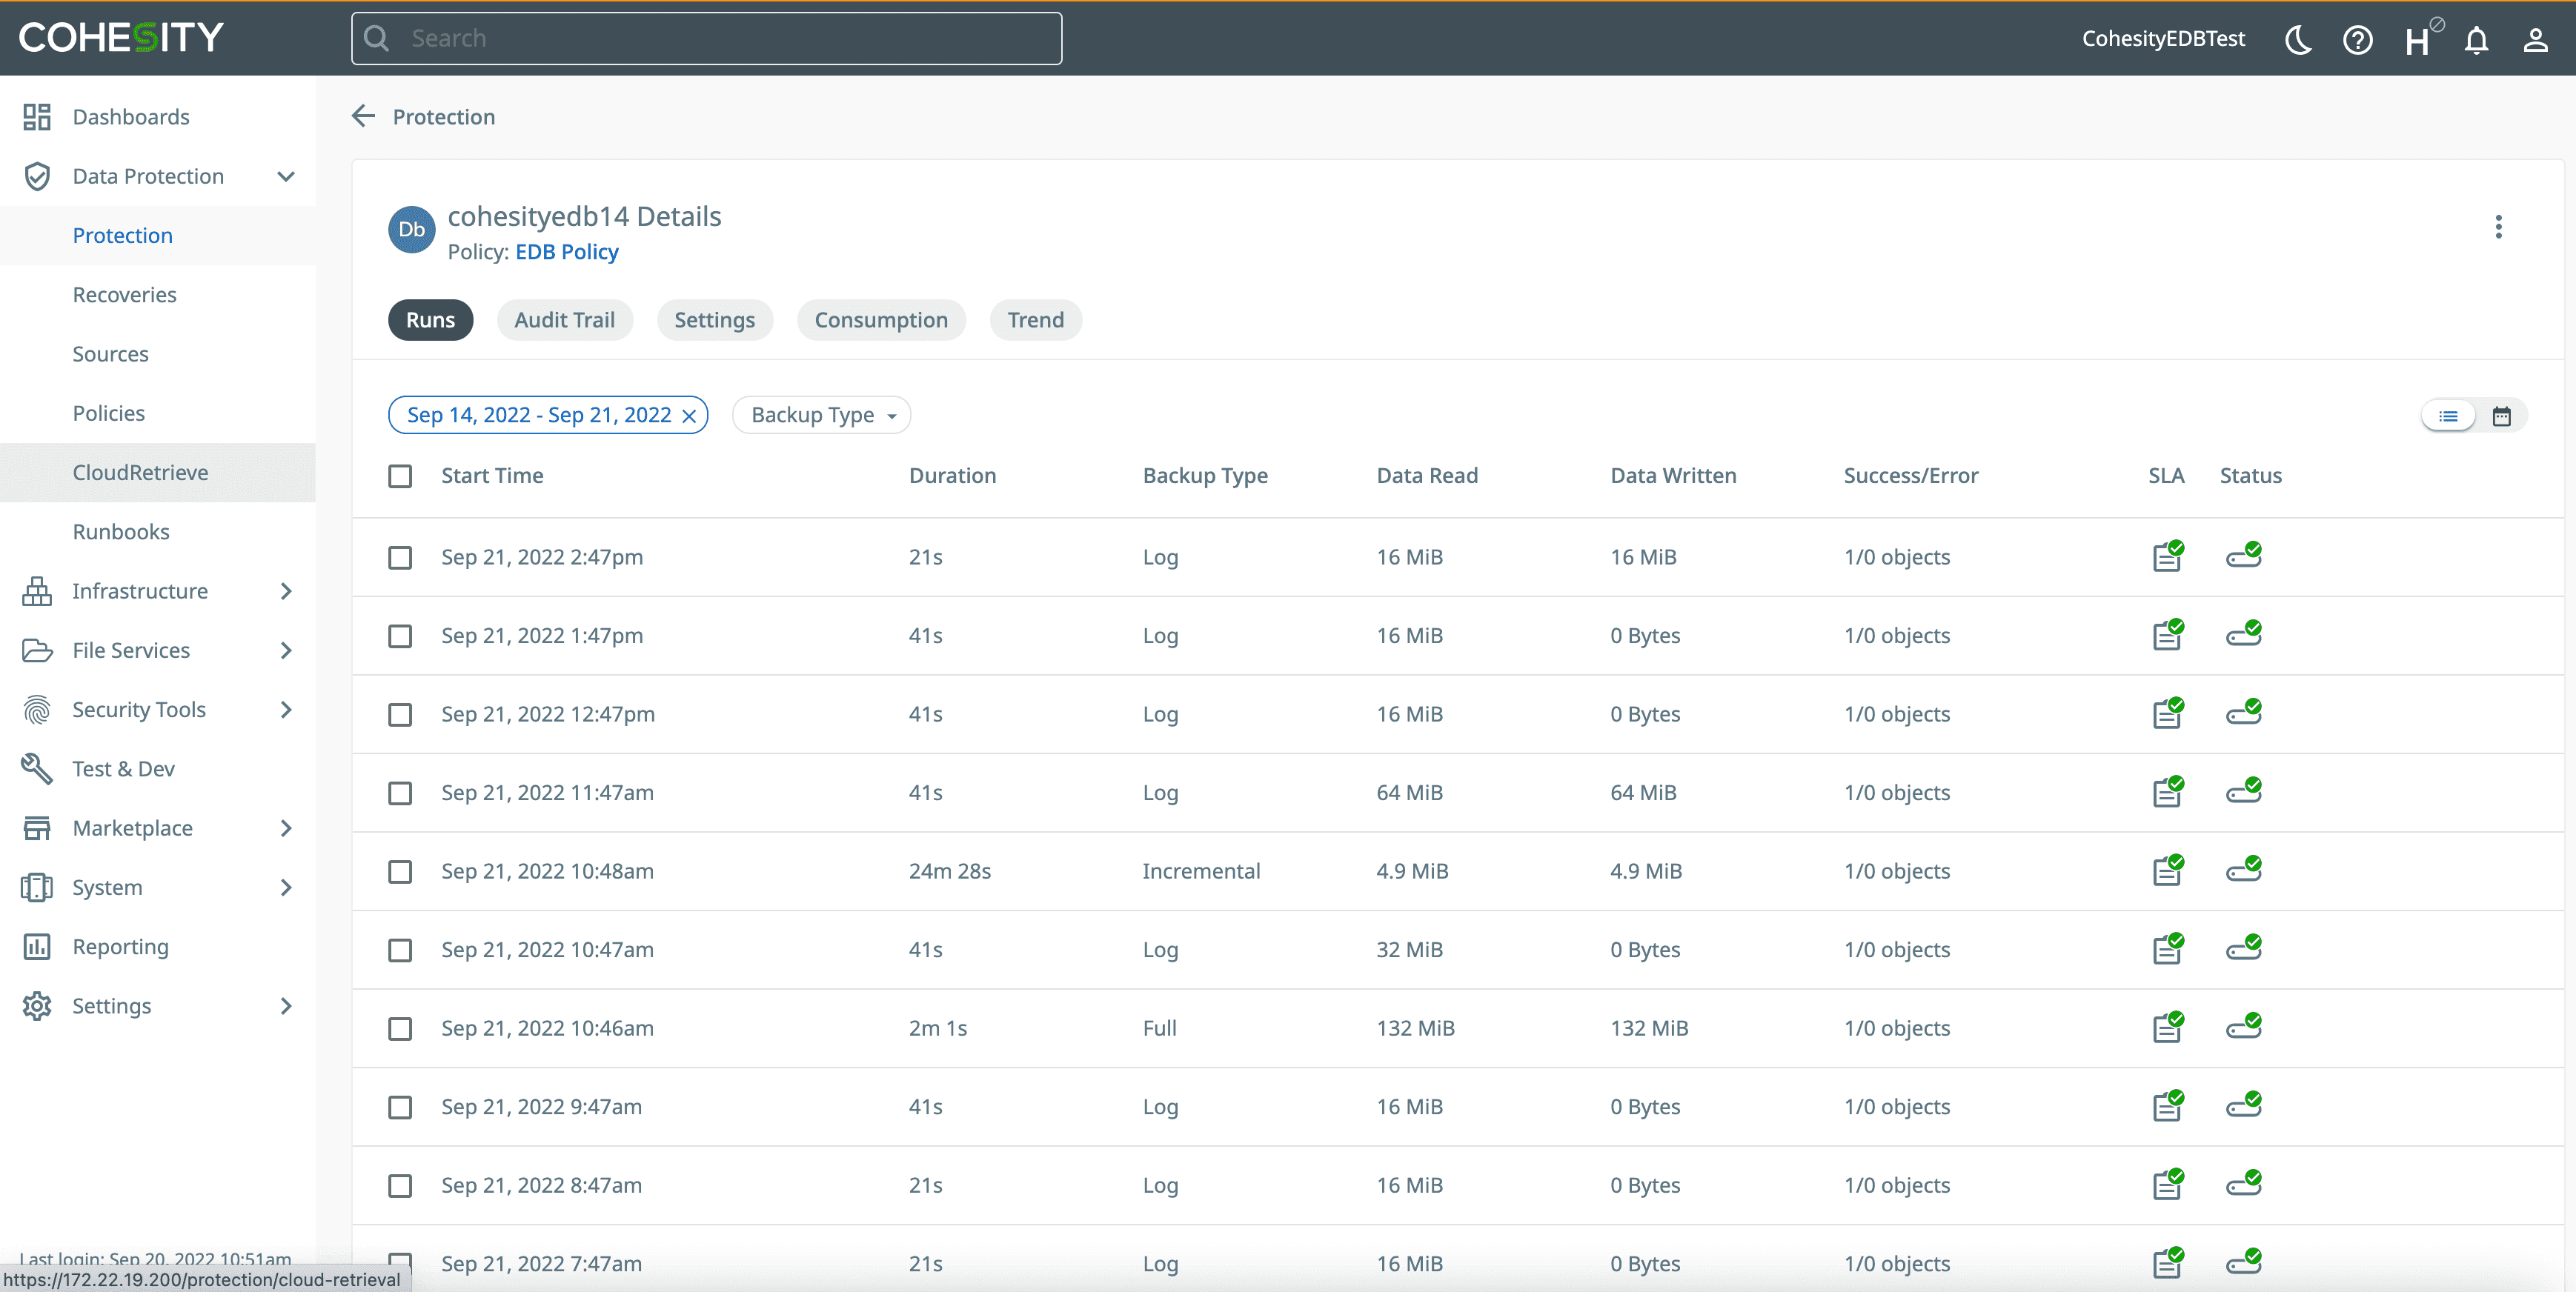
Task: Open the Backup Type dropdown filter
Action: coord(821,415)
